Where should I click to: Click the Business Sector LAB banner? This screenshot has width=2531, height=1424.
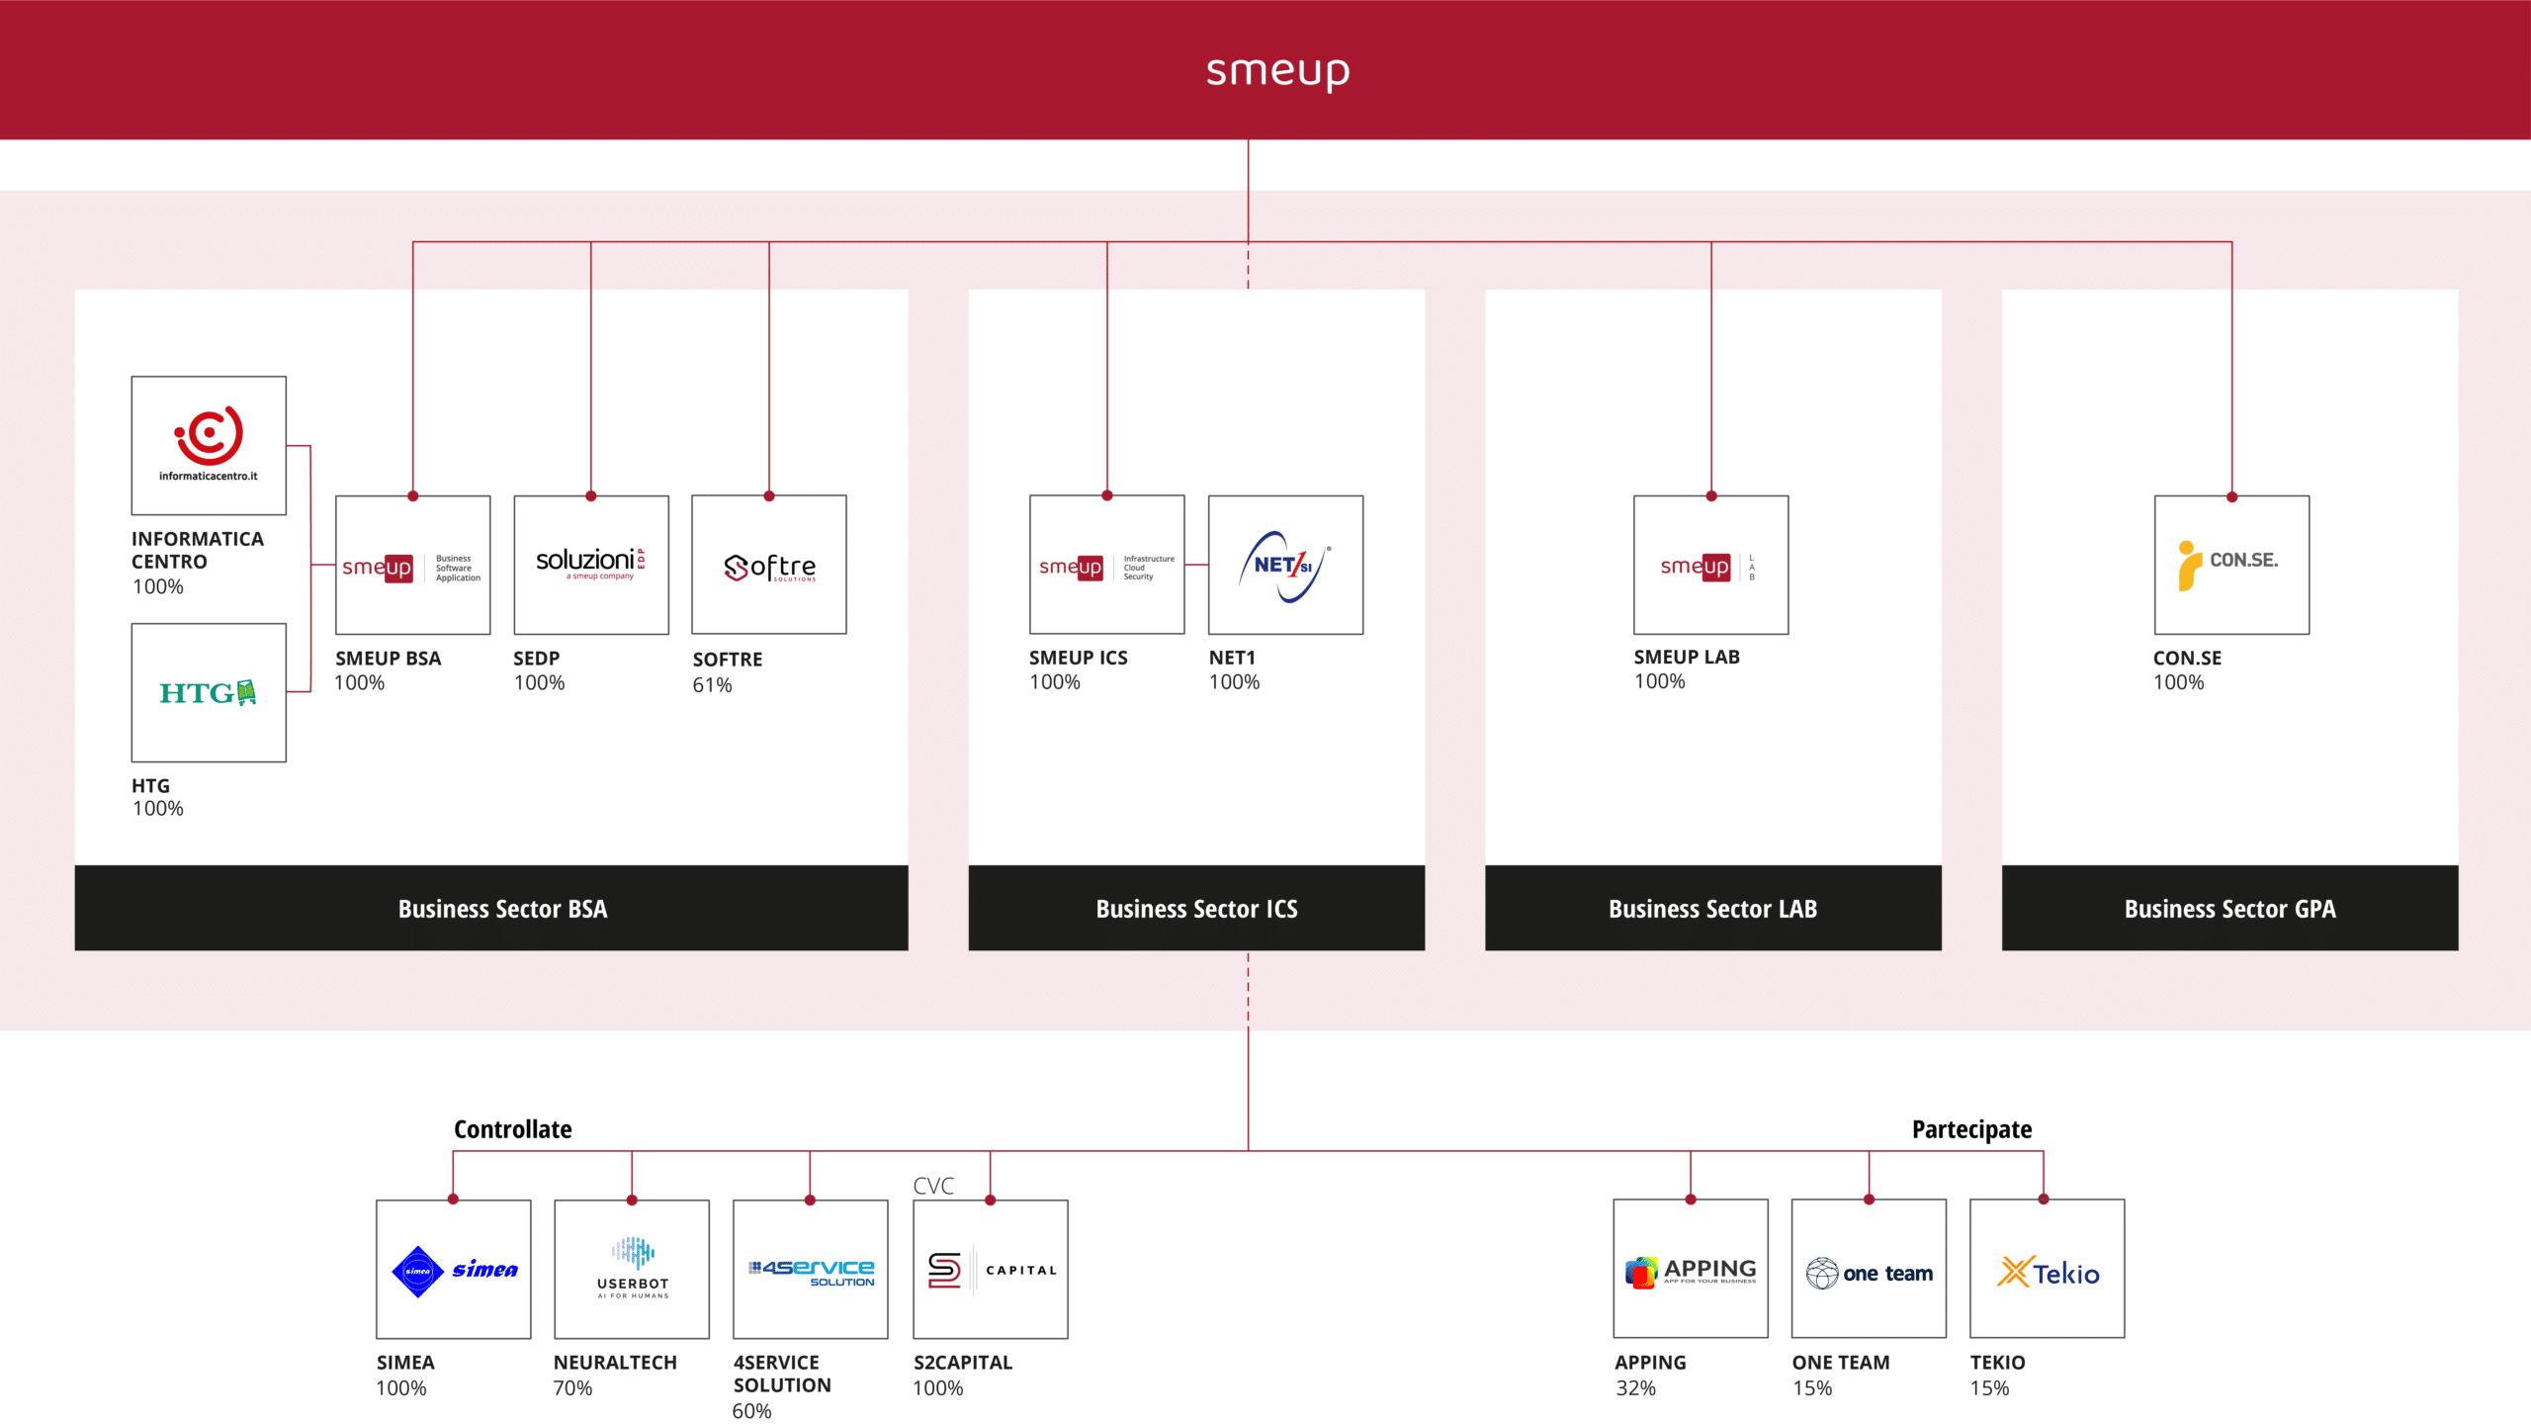1713,908
